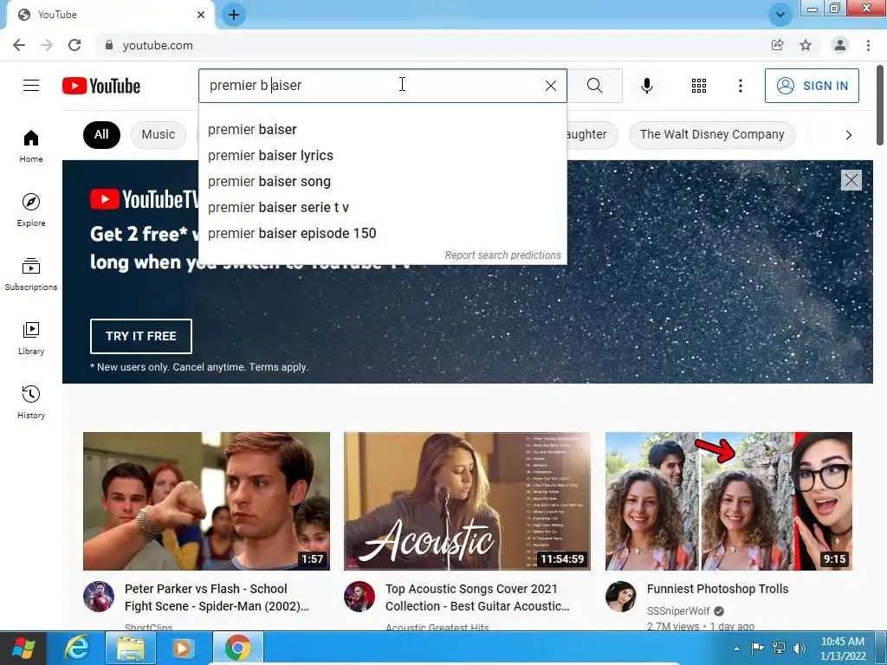Screen dimensions: 887x665
Task: Click the Funniest Photoshop Trolls title
Action: pos(717,589)
